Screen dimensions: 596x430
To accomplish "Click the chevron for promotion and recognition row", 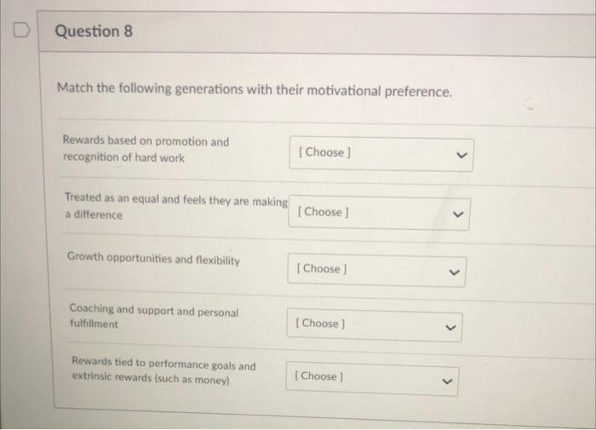I will tap(461, 154).
